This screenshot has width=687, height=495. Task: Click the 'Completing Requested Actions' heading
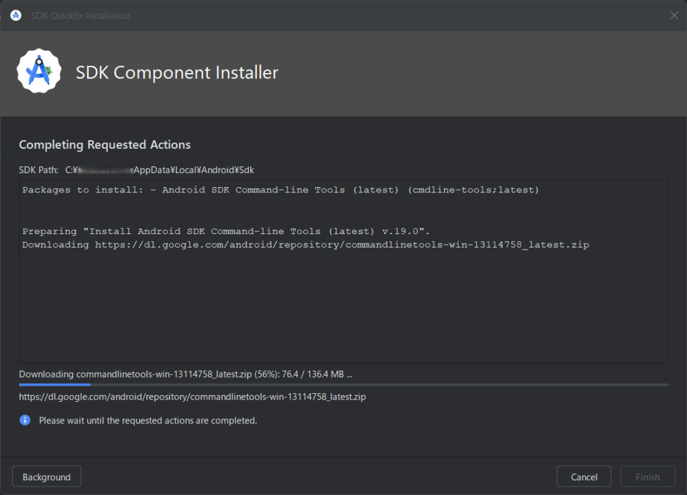(105, 145)
